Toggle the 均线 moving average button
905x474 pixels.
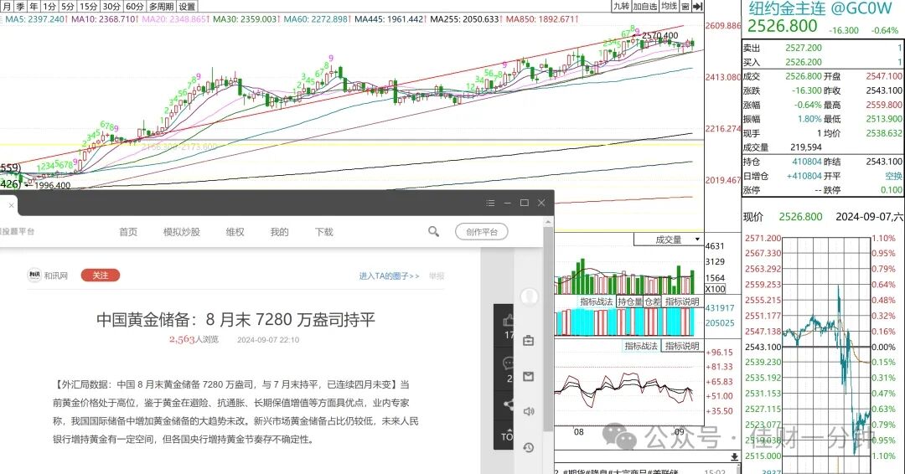coord(669,6)
